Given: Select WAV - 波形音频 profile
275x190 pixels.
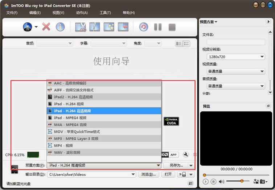Looking at the screenshot, I should tap(104, 152).
